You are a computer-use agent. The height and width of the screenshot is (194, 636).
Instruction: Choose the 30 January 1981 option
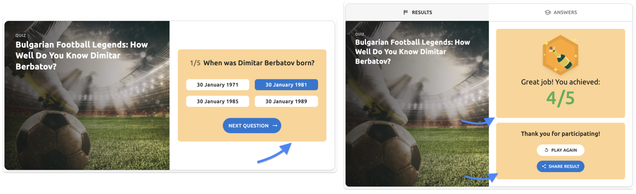(286, 85)
